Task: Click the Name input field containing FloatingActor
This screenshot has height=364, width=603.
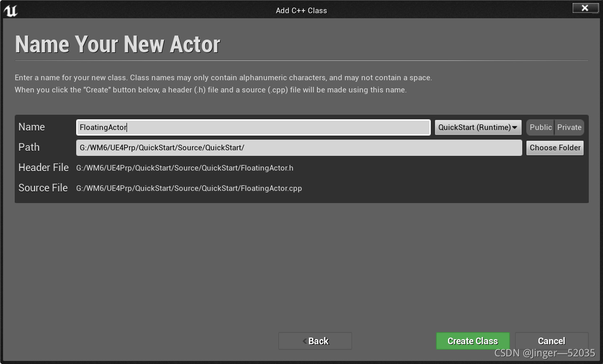Action: click(253, 127)
